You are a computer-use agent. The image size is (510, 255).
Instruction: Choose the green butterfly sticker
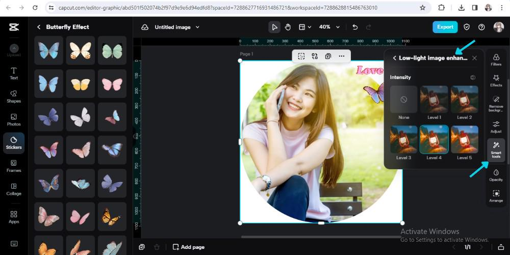click(x=112, y=50)
